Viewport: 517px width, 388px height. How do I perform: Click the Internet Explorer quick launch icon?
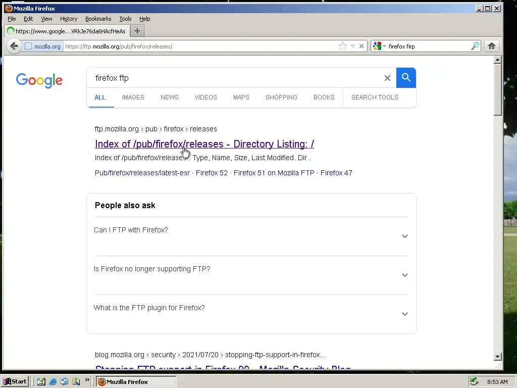pyautogui.click(x=53, y=381)
